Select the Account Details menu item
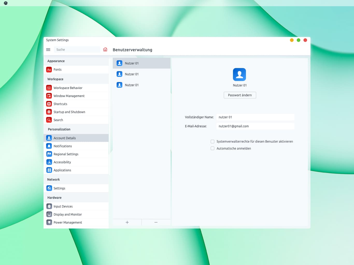 point(76,138)
